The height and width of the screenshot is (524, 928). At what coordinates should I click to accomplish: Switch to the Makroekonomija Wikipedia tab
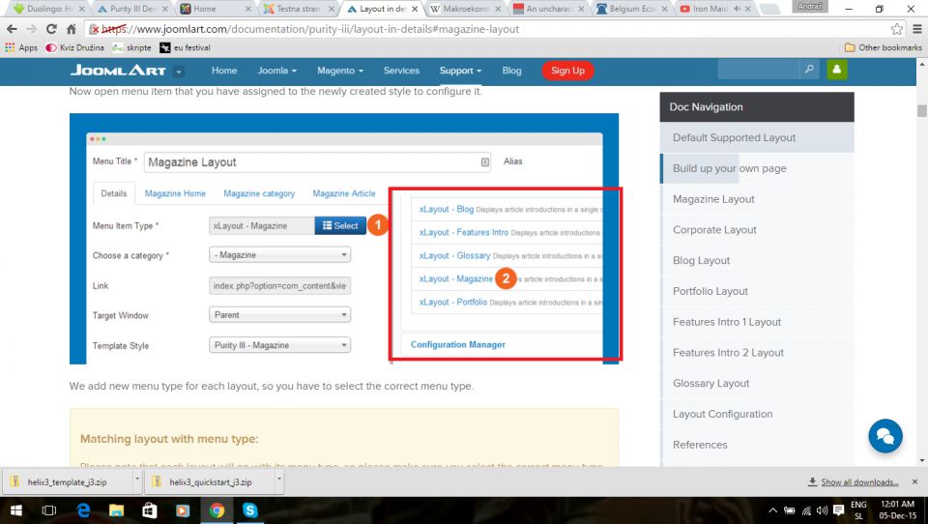[465, 9]
